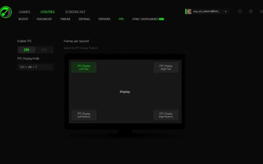Turn Enable FPS to ON
This screenshot has width=263, height=164.
coord(26,50)
